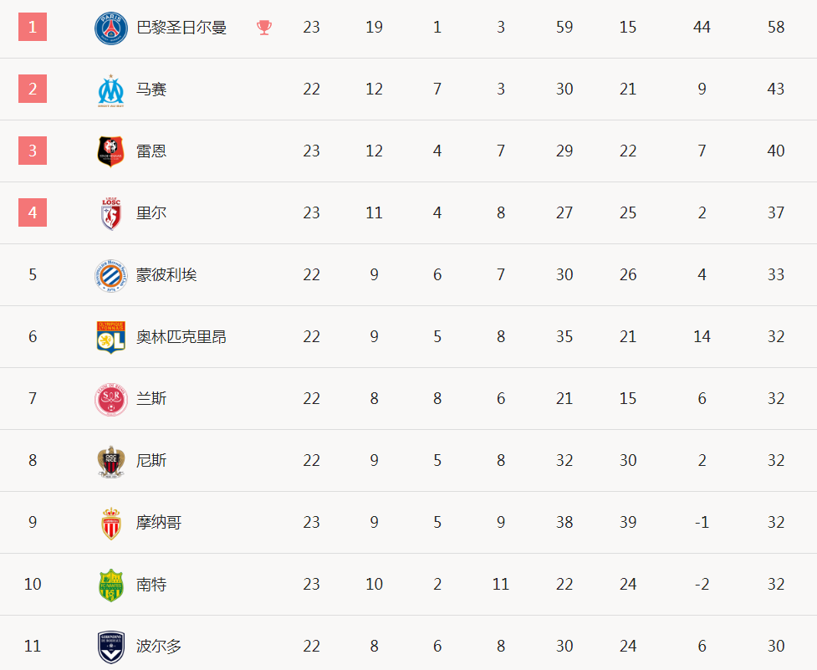Click the 58 points cell for 巴黎圣日尔曼
Image resolution: width=817 pixels, height=670 pixels.
[x=776, y=28]
